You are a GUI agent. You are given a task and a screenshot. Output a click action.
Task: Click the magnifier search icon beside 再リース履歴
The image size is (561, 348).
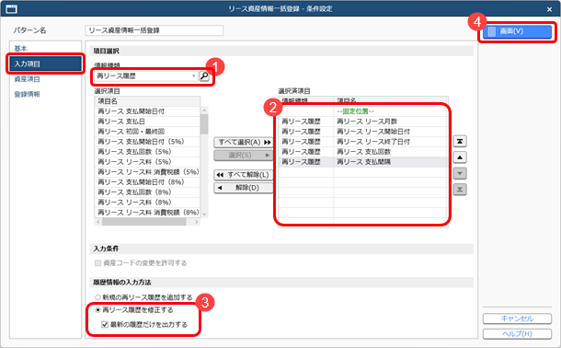pyautogui.click(x=204, y=75)
